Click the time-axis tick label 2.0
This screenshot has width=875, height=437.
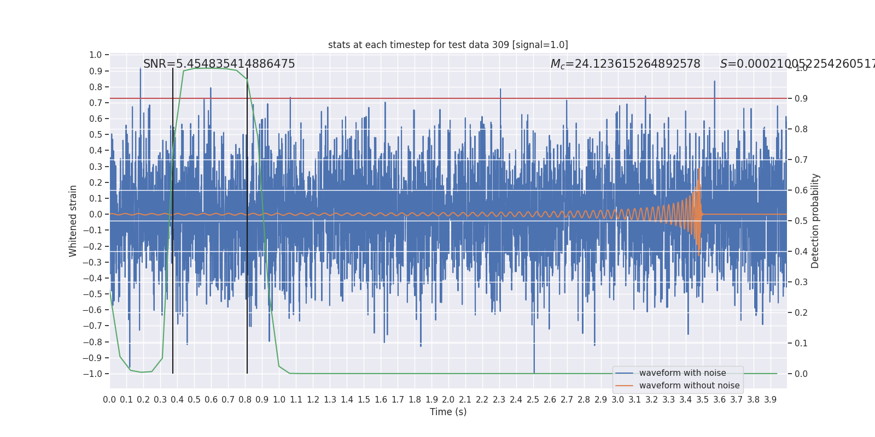448,400
